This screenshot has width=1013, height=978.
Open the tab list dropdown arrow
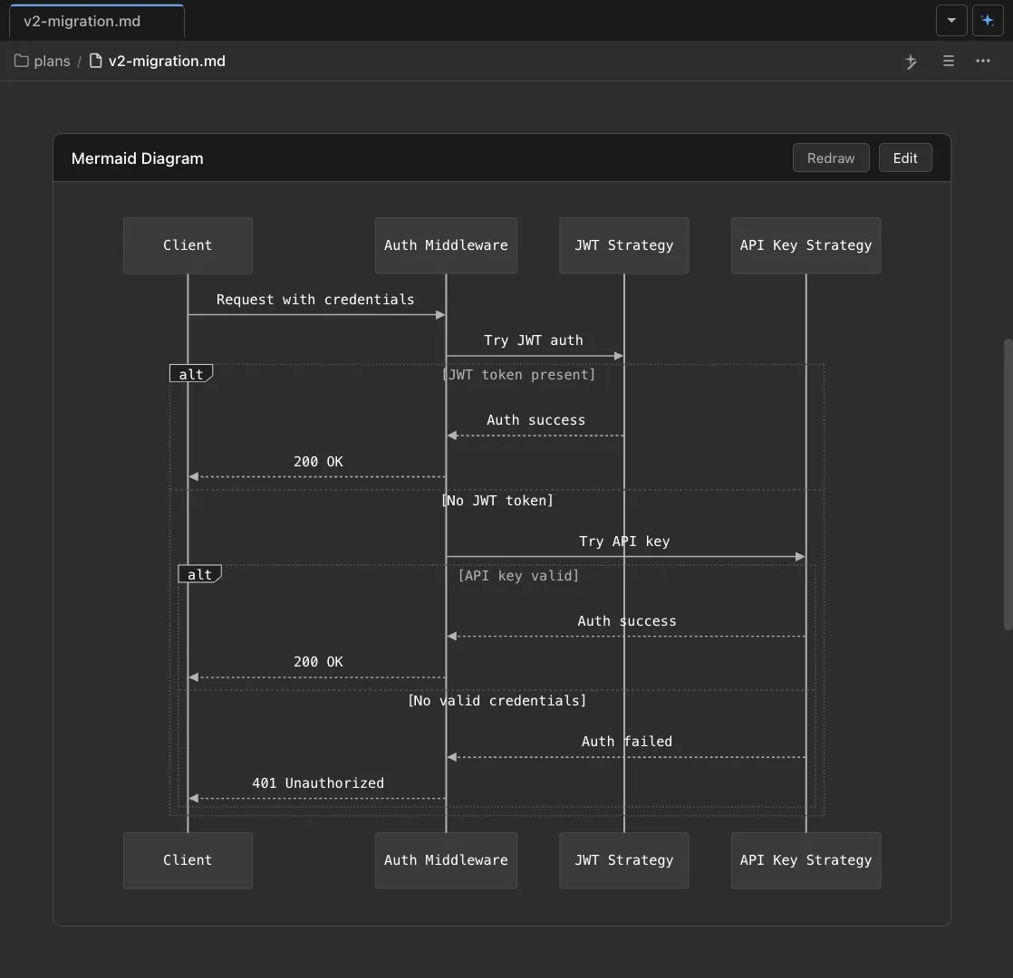(x=951, y=20)
